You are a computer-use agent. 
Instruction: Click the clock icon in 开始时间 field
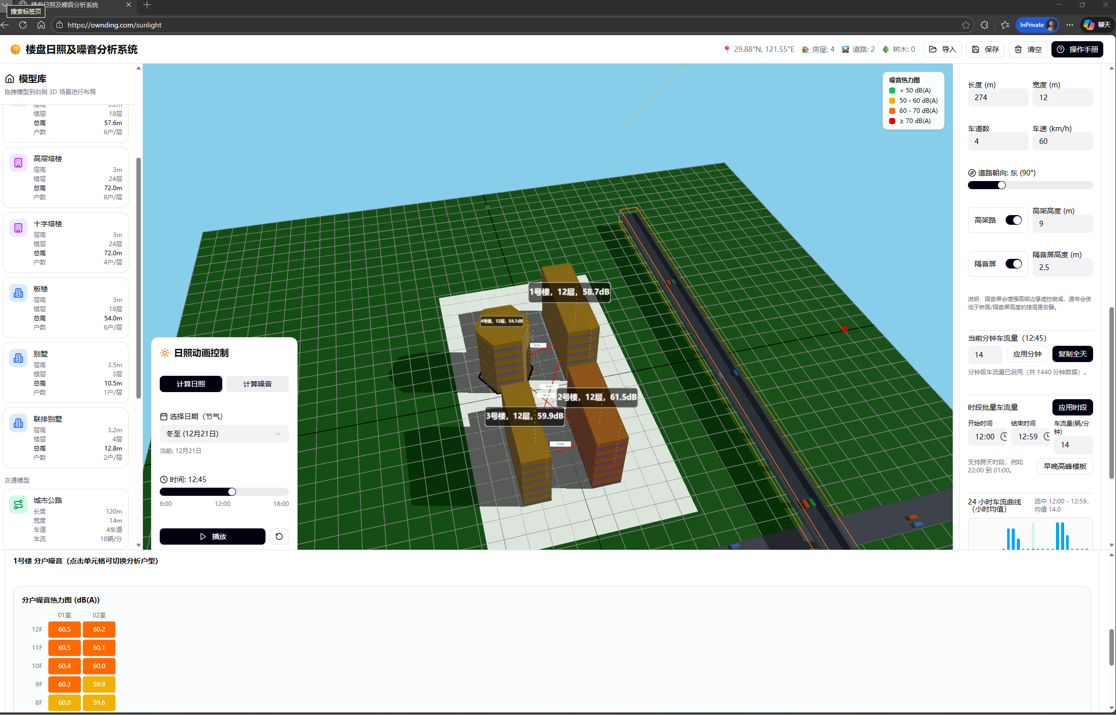1004,437
